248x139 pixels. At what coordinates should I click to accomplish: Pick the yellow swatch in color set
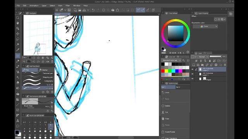point(166,71)
